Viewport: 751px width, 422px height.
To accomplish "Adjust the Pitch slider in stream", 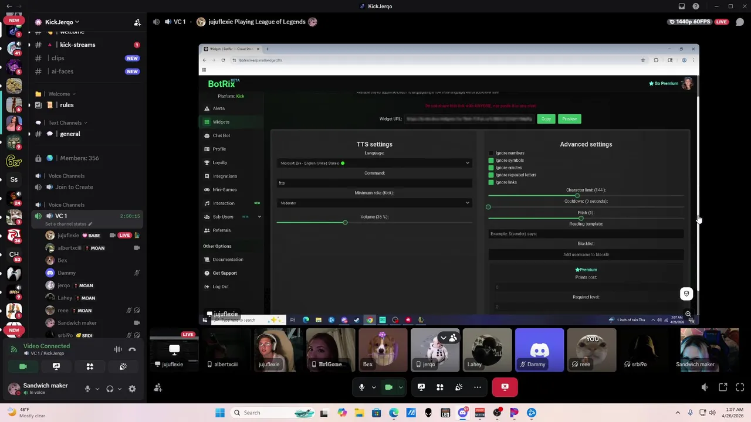I will [581, 218].
